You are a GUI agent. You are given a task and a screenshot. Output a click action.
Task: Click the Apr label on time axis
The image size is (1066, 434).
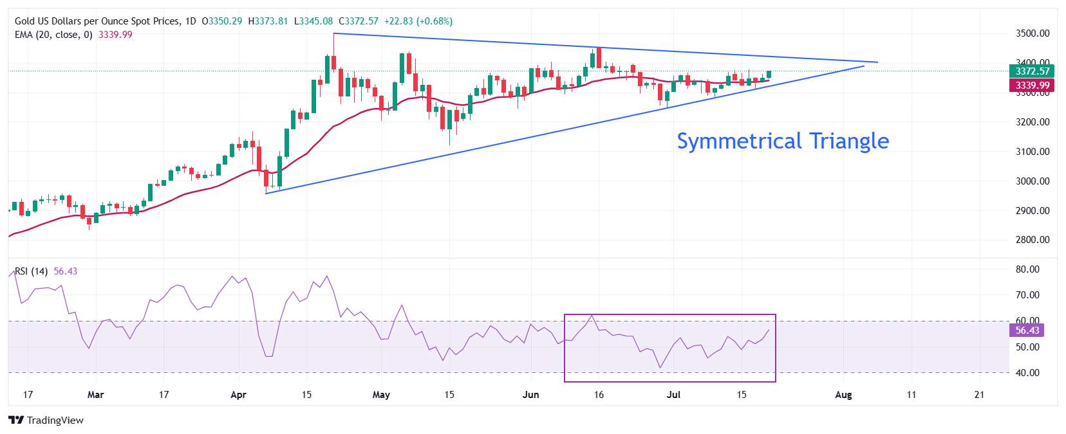tap(238, 395)
